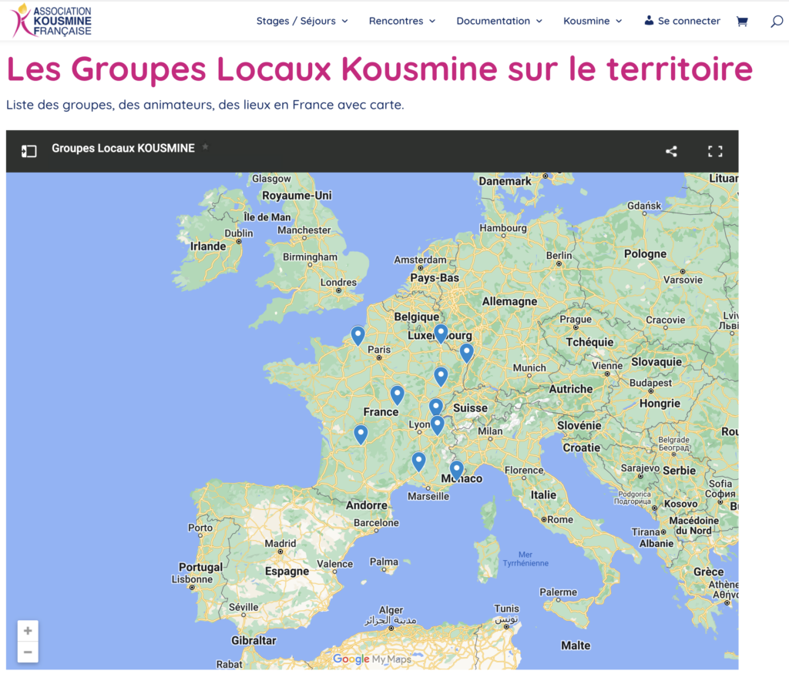Share the Groupes Locaux KOUSMINE map
The width and height of the screenshot is (789, 674).
coord(671,151)
